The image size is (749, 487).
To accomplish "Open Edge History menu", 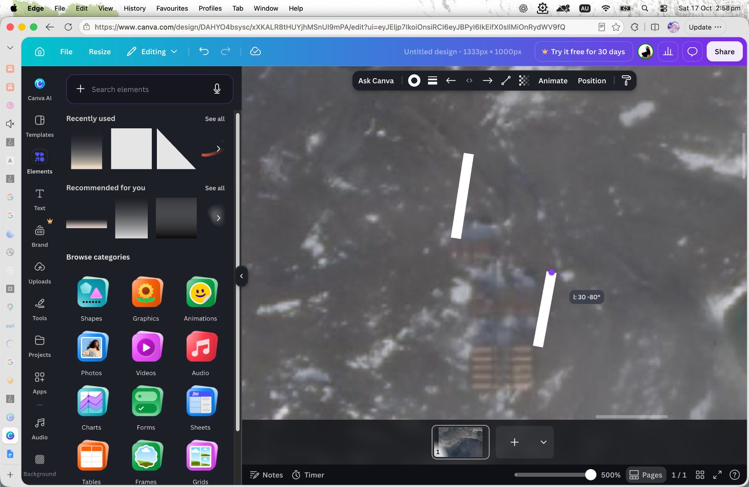I will click(x=135, y=8).
